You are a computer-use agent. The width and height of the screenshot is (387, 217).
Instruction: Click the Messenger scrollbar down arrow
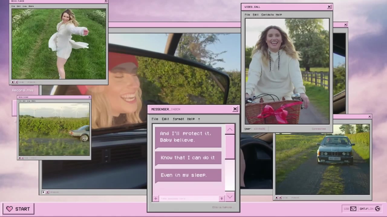click(230, 197)
